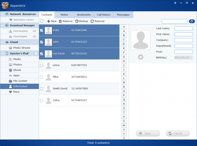Click the Appandora box logo icon
Image resolution: width=197 pixels, height=146 pixels.
click(x=5, y=6)
